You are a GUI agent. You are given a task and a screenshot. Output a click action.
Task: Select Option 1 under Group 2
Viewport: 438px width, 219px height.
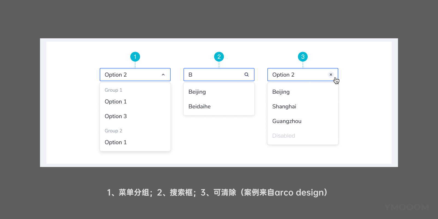116,142
